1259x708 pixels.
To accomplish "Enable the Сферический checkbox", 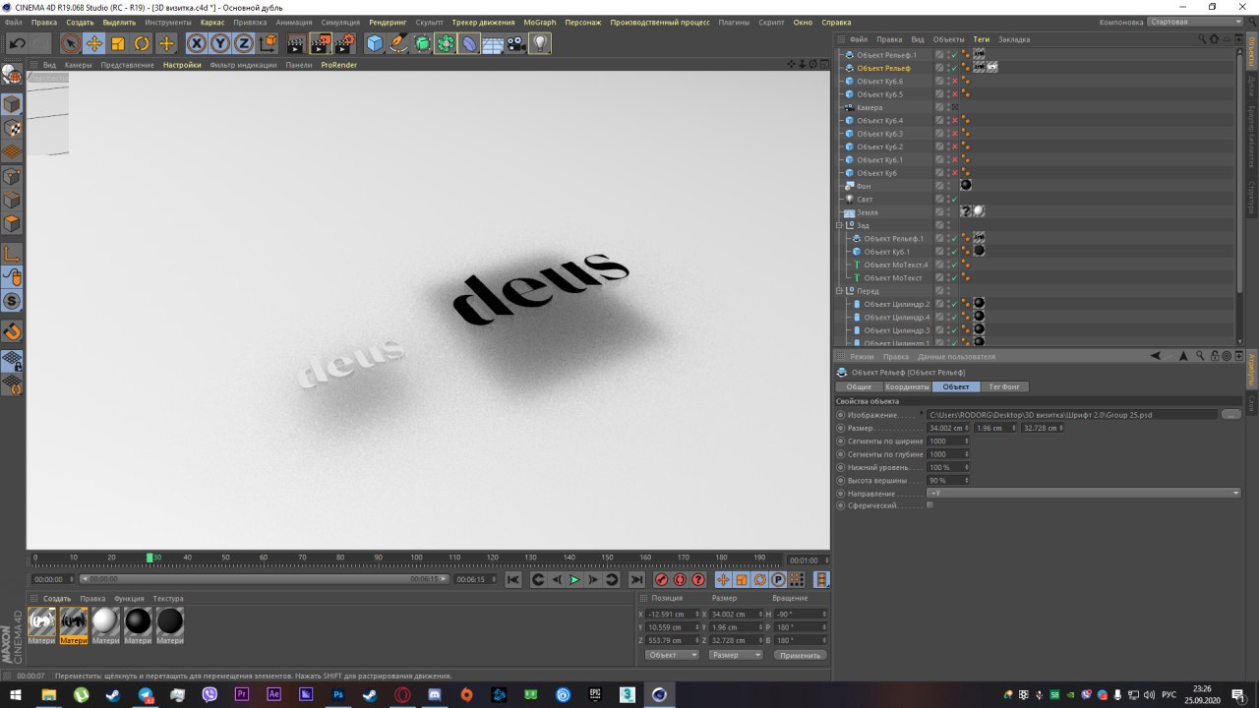I will [929, 505].
